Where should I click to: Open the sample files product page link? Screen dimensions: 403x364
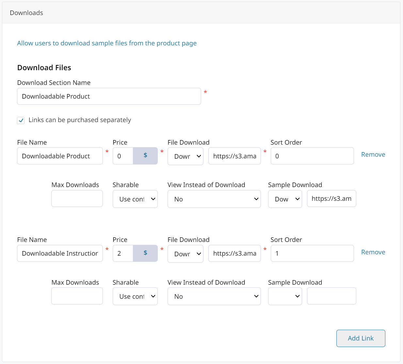107,43
